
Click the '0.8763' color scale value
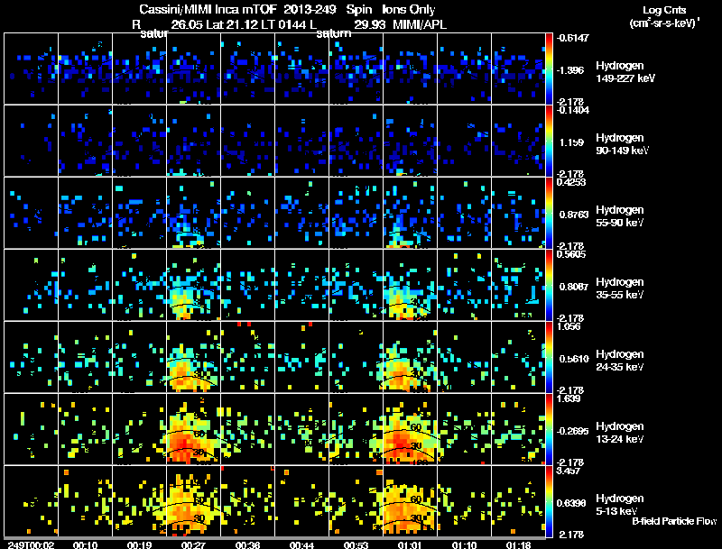[574, 215]
